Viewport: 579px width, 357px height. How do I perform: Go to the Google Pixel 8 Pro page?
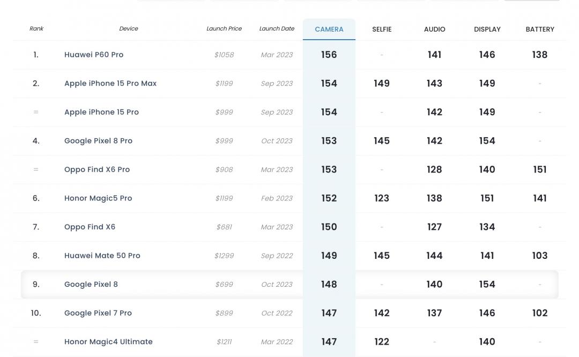[98, 141]
